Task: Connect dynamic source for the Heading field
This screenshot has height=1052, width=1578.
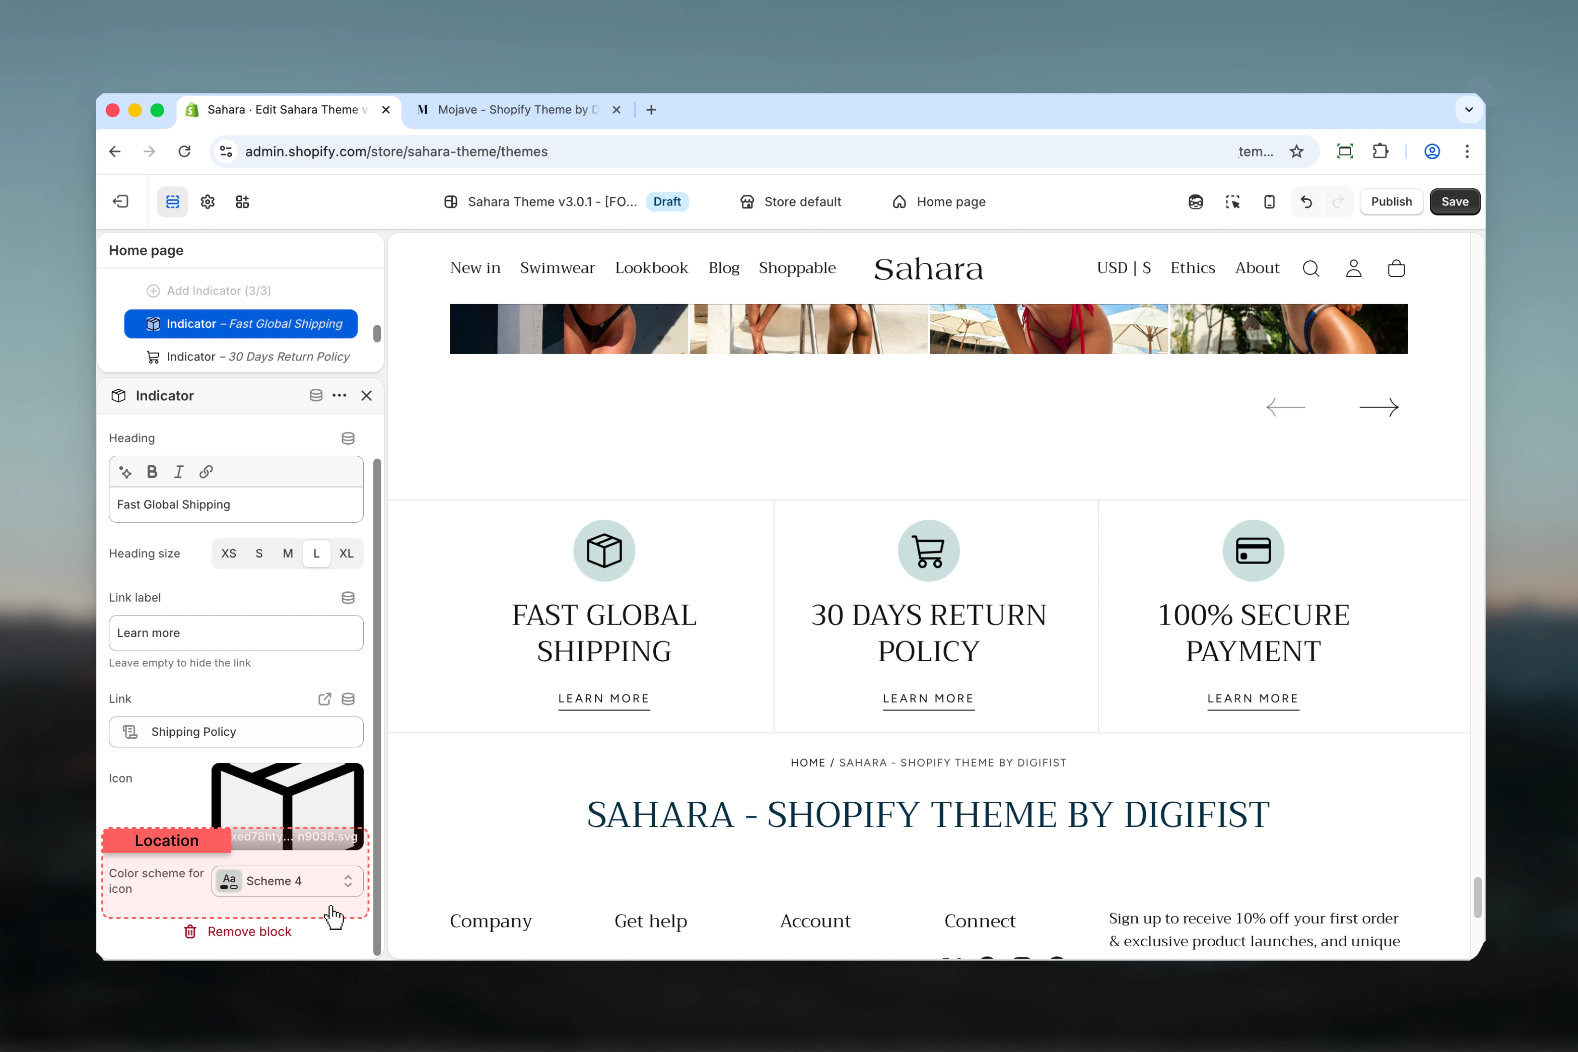Action: click(x=348, y=438)
